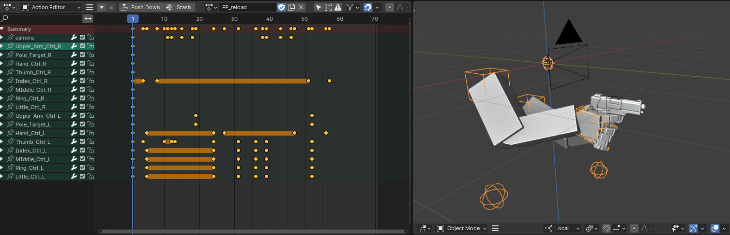The width and height of the screenshot is (730, 235).
Task: Unlink the FP_reload action
Action: [301, 7]
